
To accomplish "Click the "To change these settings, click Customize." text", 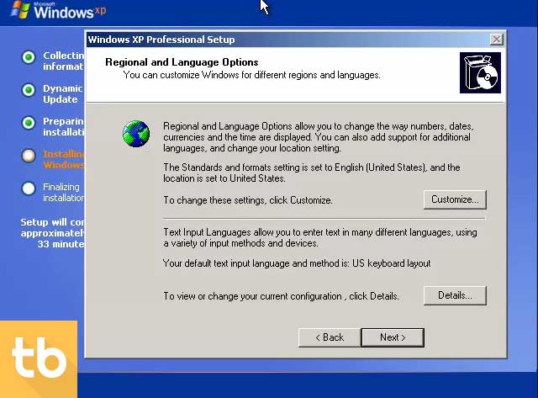I will [x=248, y=200].
